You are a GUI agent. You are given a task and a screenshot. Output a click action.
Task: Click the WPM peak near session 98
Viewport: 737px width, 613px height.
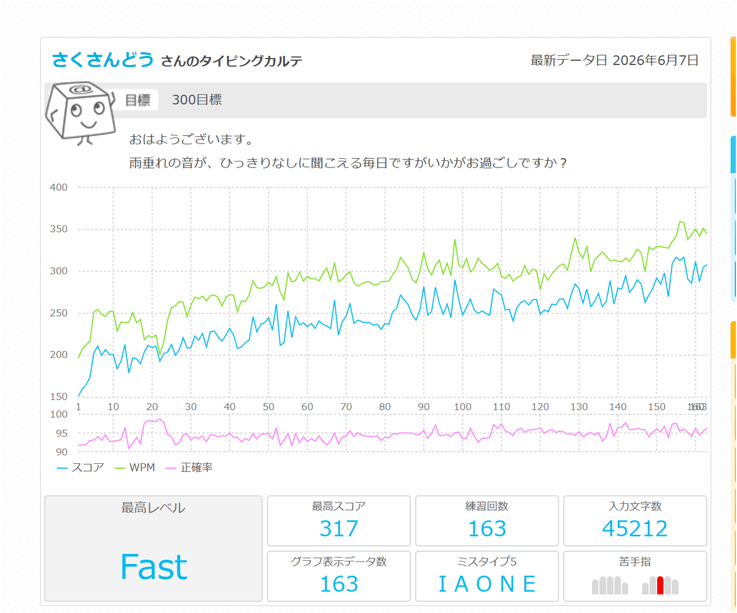point(454,240)
